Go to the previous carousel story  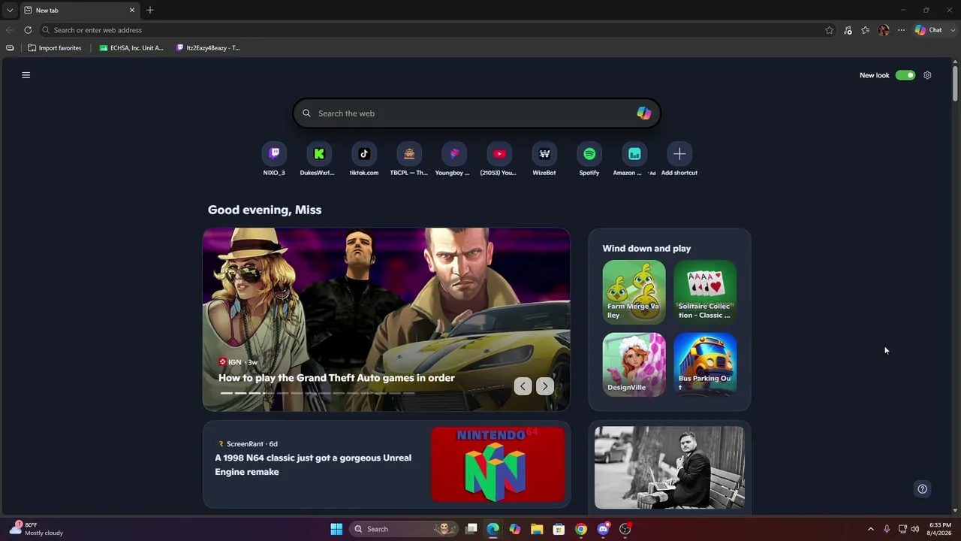[x=523, y=386]
